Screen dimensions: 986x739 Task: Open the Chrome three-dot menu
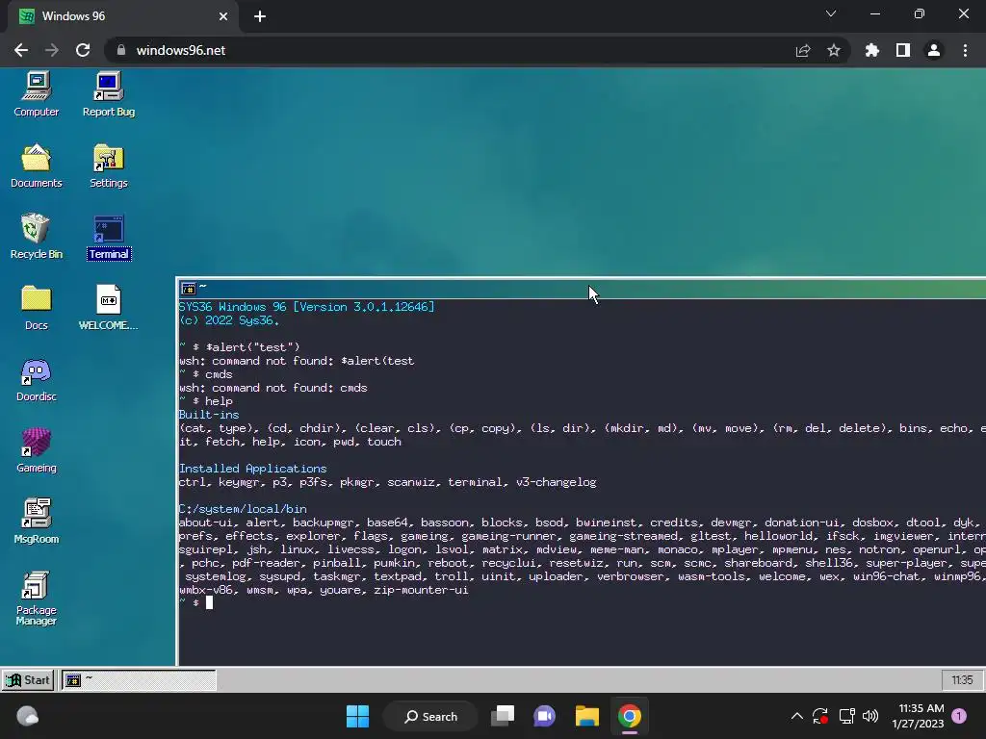(965, 50)
